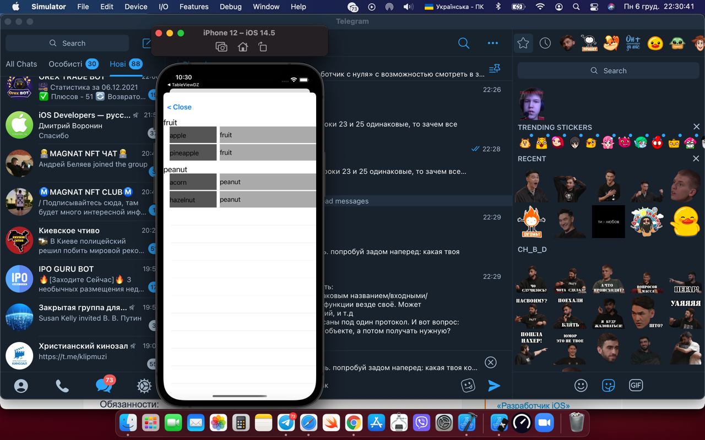Image resolution: width=705 pixels, height=440 pixels.
Task: Toggle the sticker panel from message field icon
Action: (468, 386)
